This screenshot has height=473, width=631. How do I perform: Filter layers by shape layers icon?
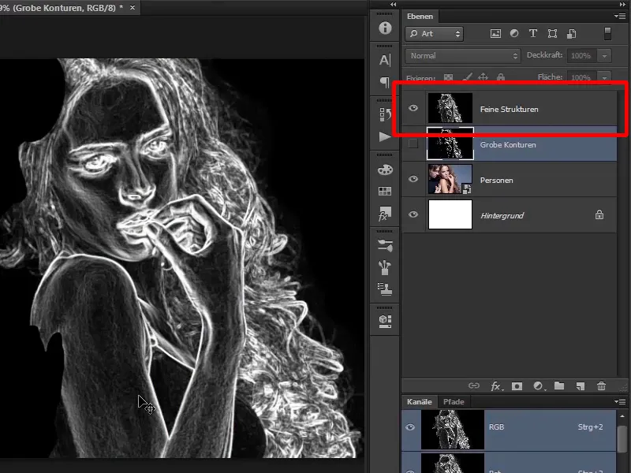(553, 34)
